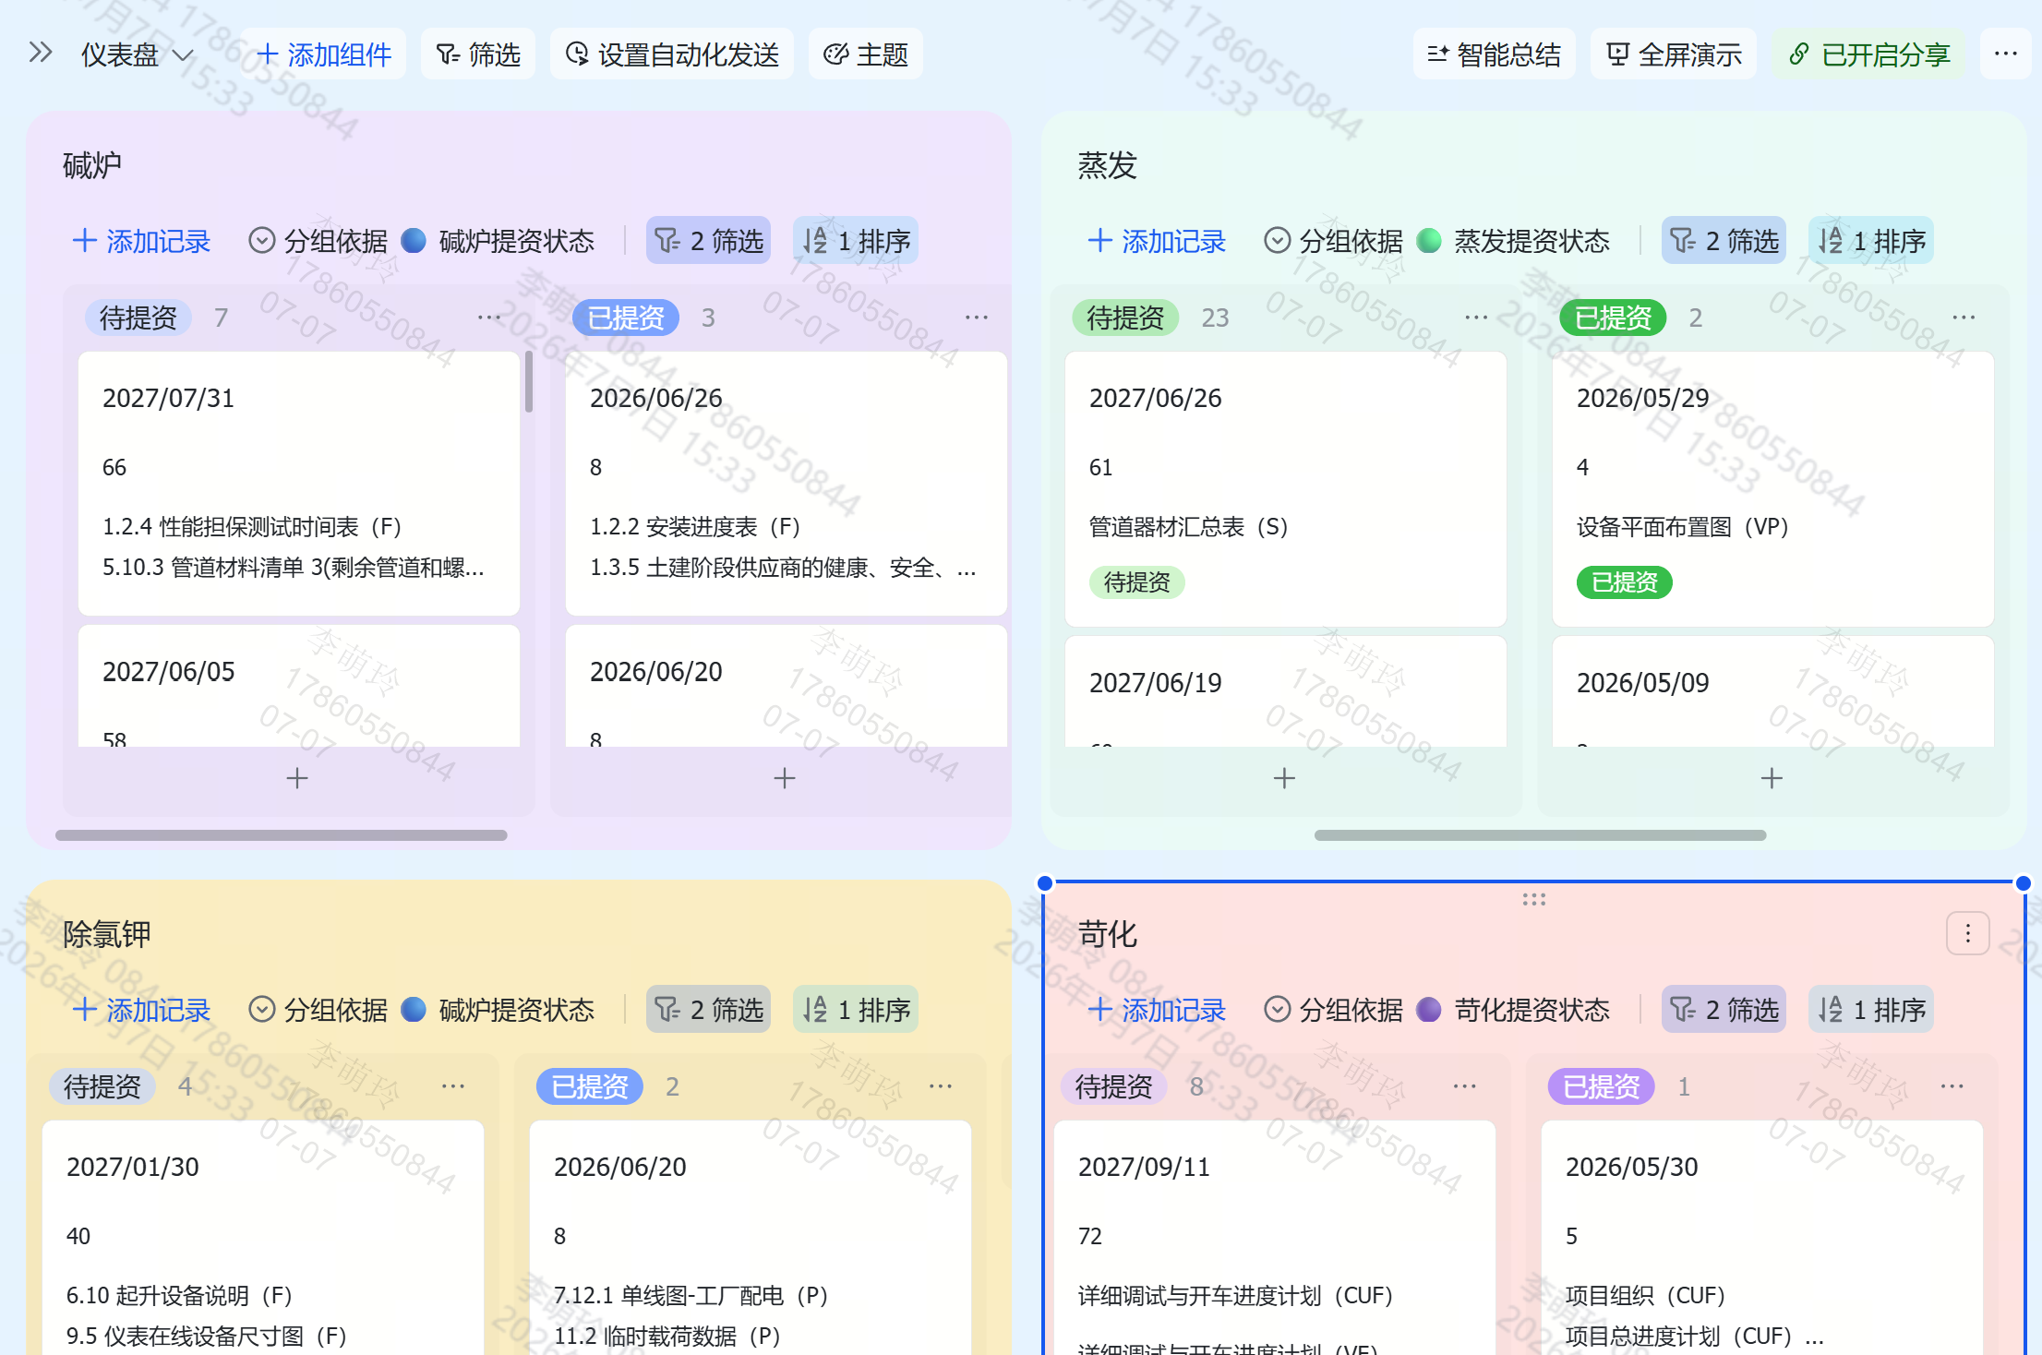Open ellipsis menu of 碱炉 待提资 column
The image size is (2042, 1355).
point(488,318)
